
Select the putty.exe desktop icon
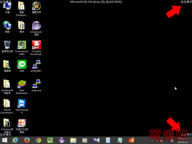(x=37, y=86)
